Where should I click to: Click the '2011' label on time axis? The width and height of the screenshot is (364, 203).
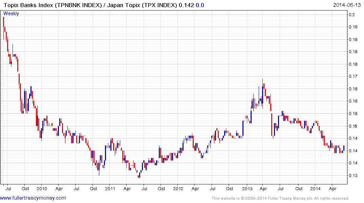[x=110, y=188]
